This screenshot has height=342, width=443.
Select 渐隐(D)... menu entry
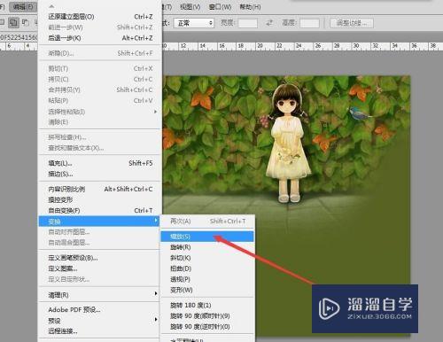(100, 53)
